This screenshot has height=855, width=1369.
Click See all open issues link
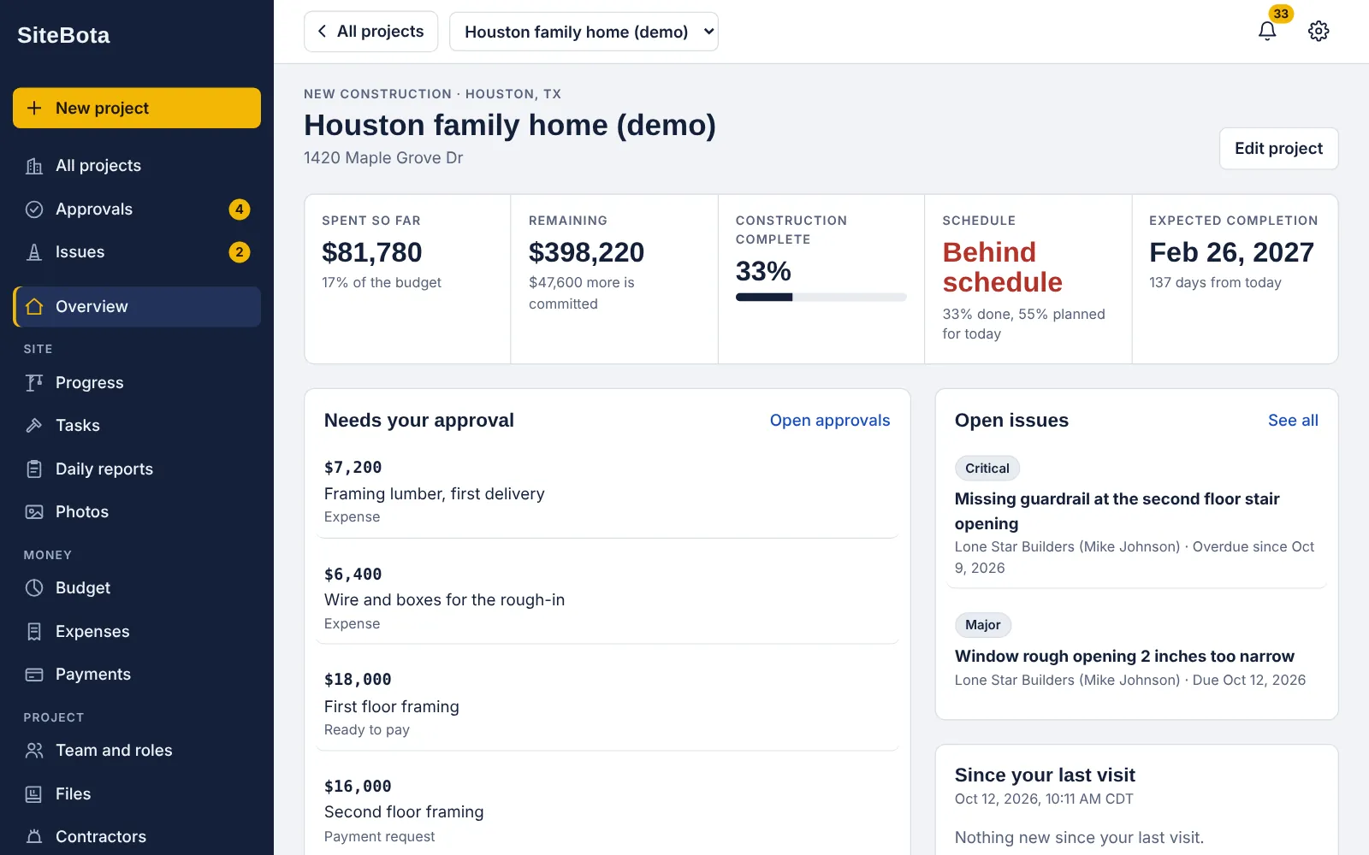tap(1293, 421)
